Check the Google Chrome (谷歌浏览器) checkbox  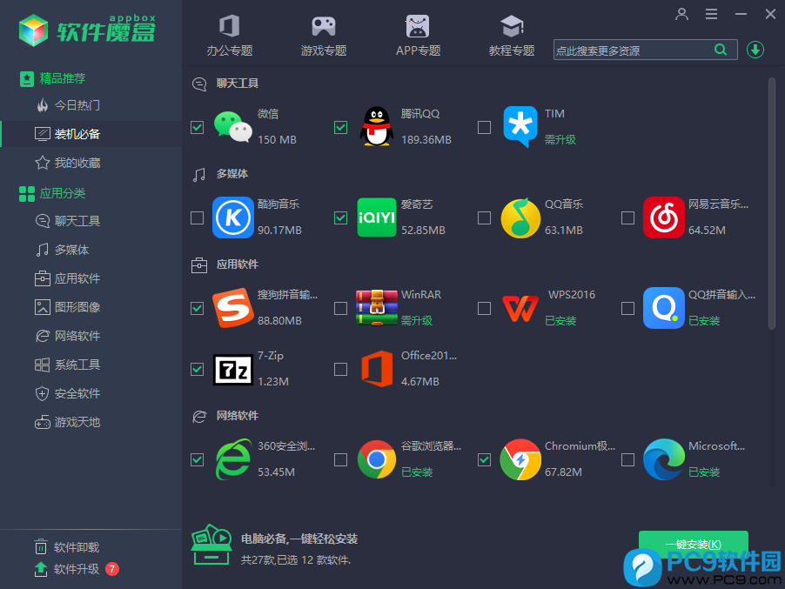[x=340, y=459]
